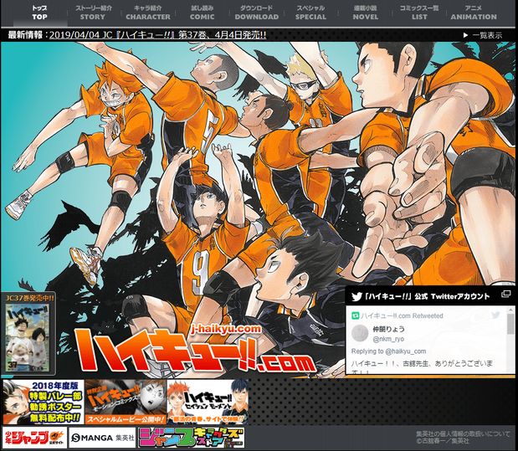518x451 pixels.
Task: Click the ハイキュー!!.com site logo
Action: [195, 349]
